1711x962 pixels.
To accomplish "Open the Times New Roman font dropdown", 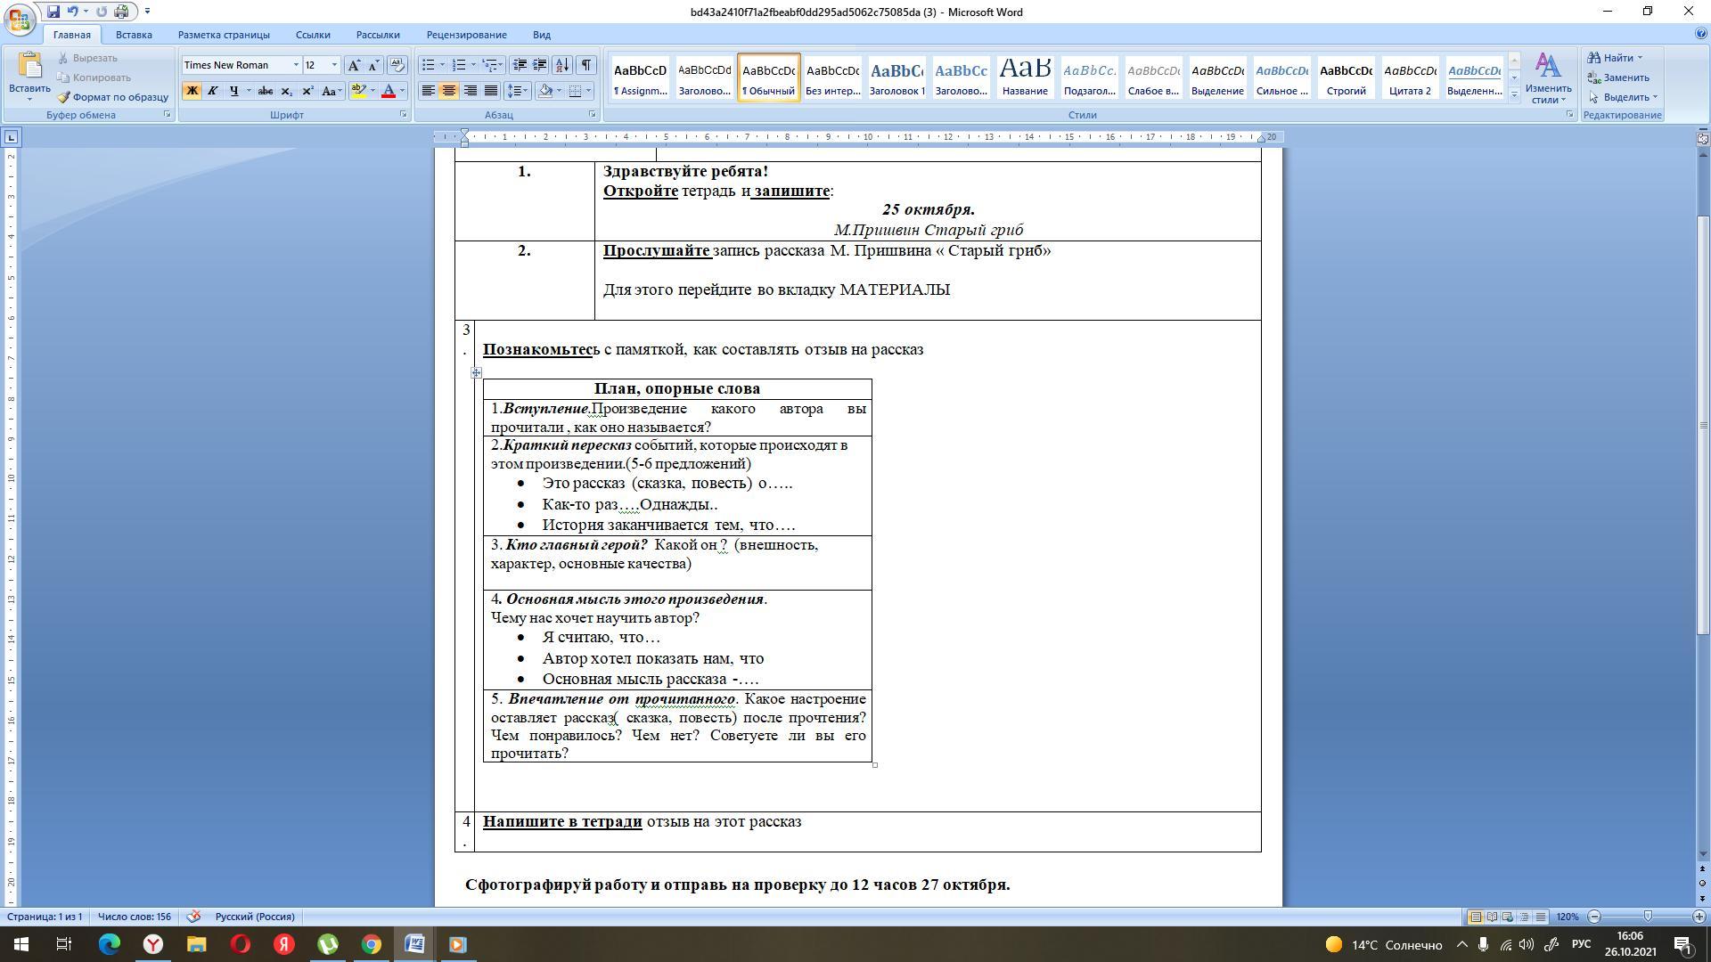I will [x=296, y=65].
